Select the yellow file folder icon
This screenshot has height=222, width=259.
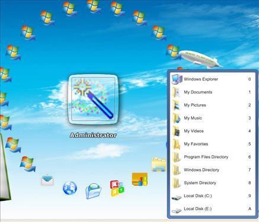pyautogui.click(x=159, y=165)
